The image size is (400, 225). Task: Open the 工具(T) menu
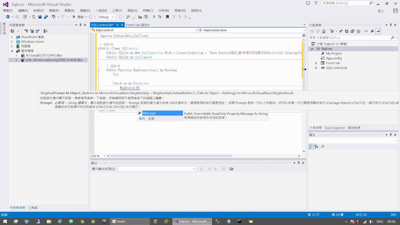[x=117, y=11]
